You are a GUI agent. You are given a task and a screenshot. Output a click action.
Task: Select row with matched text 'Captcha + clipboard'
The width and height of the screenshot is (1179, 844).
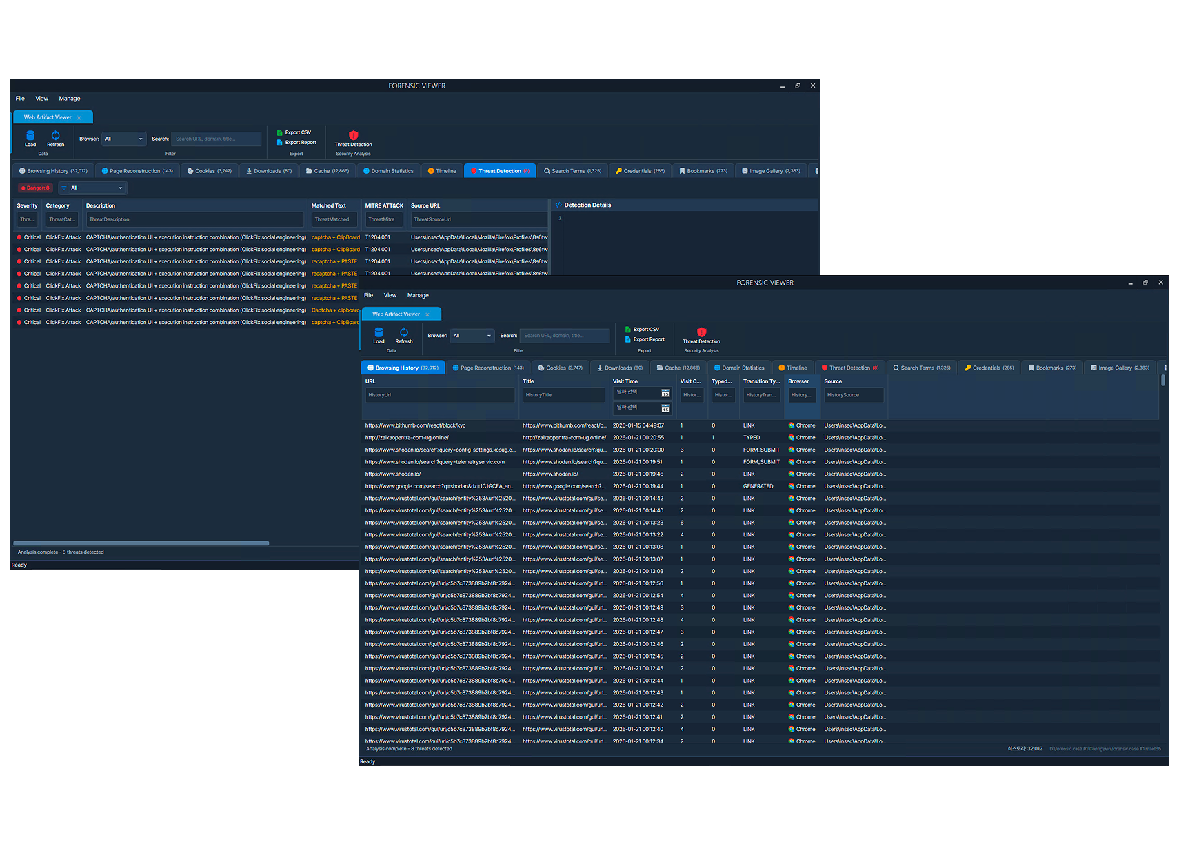point(186,310)
